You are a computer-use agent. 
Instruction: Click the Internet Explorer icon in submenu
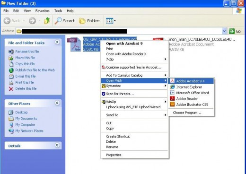(x=172, y=87)
